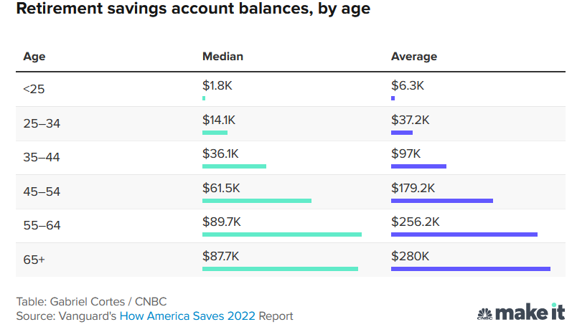This screenshot has width=572, height=327.
Task: Click the purple average bar for 65+
Action: 470,269
